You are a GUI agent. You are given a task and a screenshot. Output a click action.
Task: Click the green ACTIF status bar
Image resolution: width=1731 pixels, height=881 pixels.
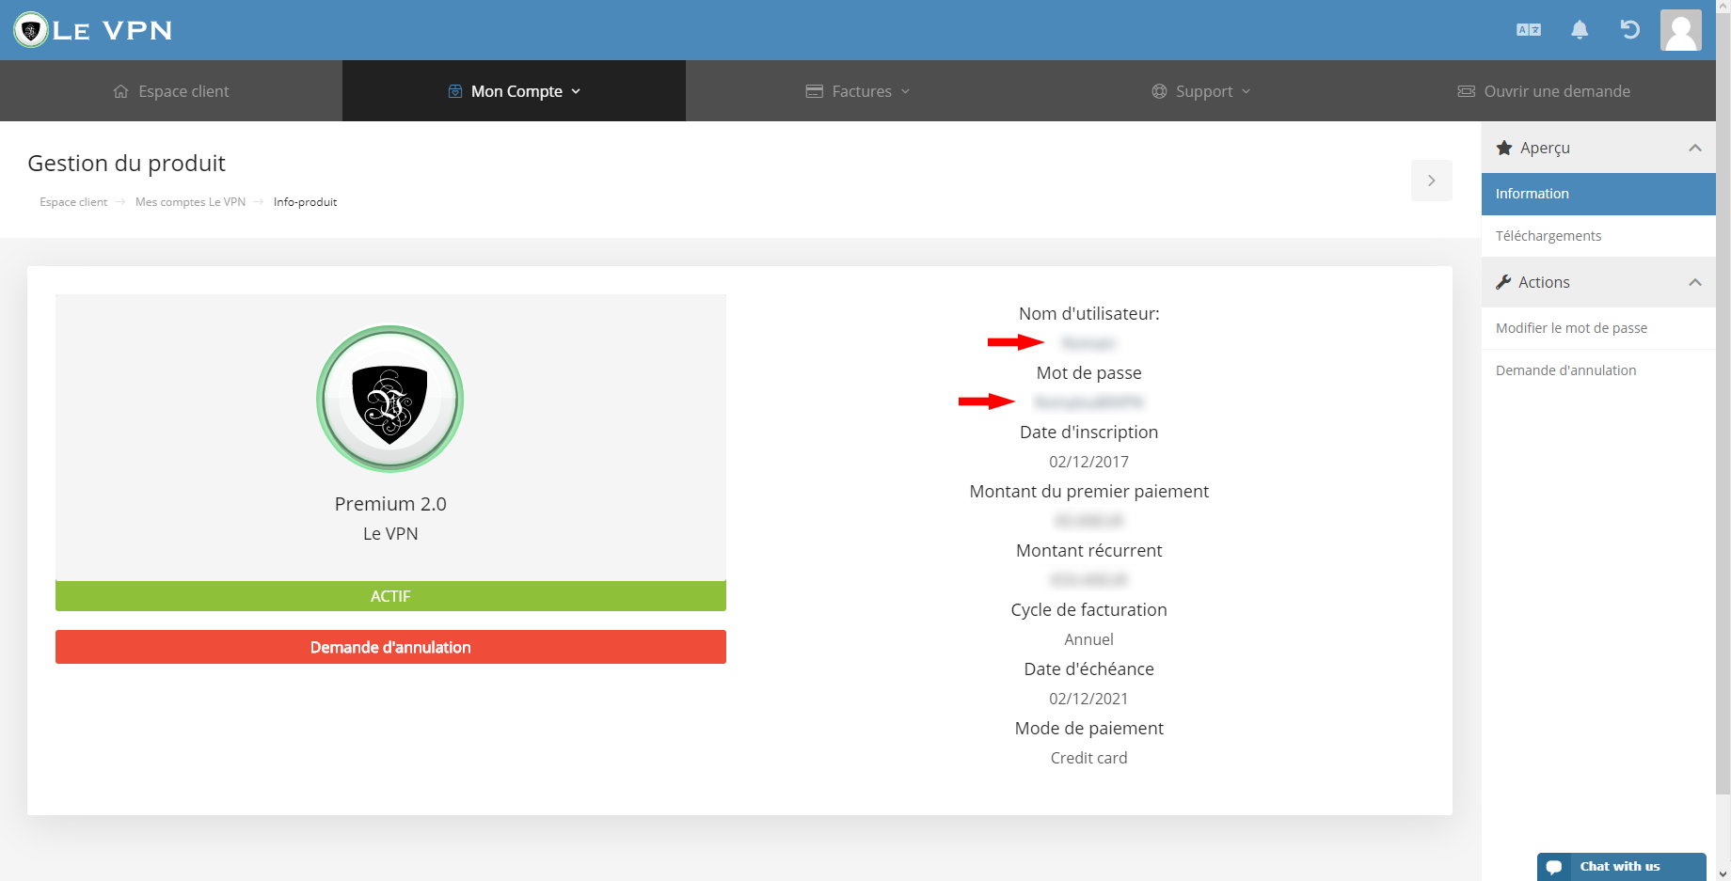[x=390, y=596]
